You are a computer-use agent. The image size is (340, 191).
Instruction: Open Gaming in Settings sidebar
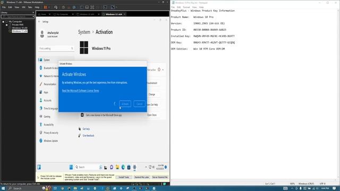(x=47, y=117)
